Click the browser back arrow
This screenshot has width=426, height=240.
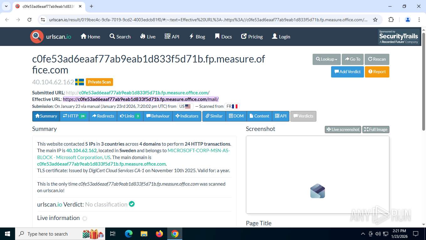click(x=7, y=20)
